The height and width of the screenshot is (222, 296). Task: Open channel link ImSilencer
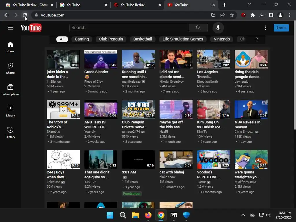[x=54, y=82]
